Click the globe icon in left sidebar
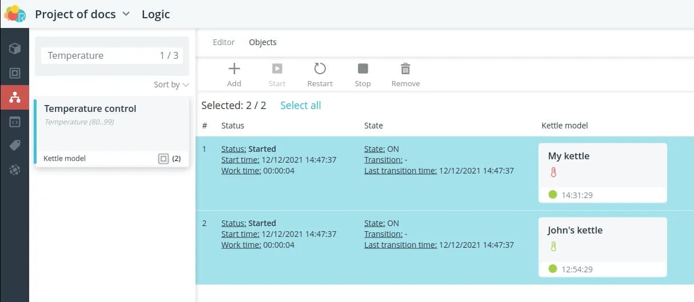The width and height of the screenshot is (694, 302). [x=15, y=170]
